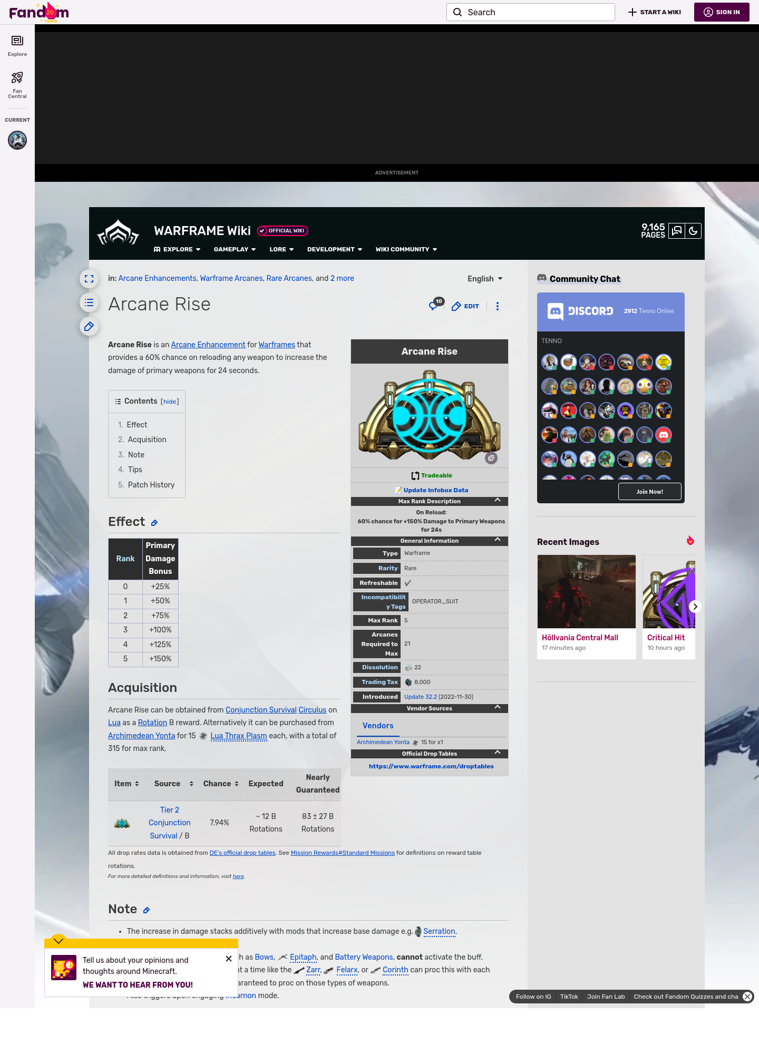The image size is (759, 1054).
Task: Open the Development menu
Action: (x=335, y=249)
